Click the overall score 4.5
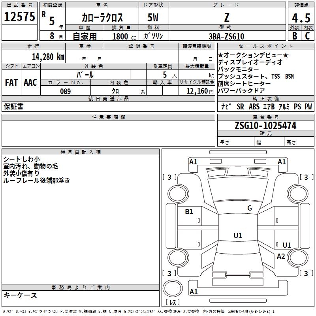The width and height of the screenshot is (316, 316). click(301, 18)
